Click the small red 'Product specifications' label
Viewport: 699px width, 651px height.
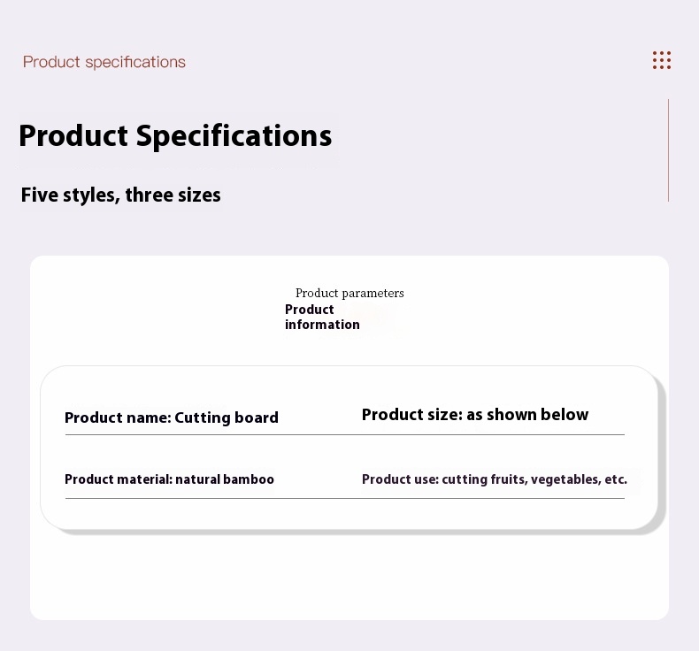point(104,62)
